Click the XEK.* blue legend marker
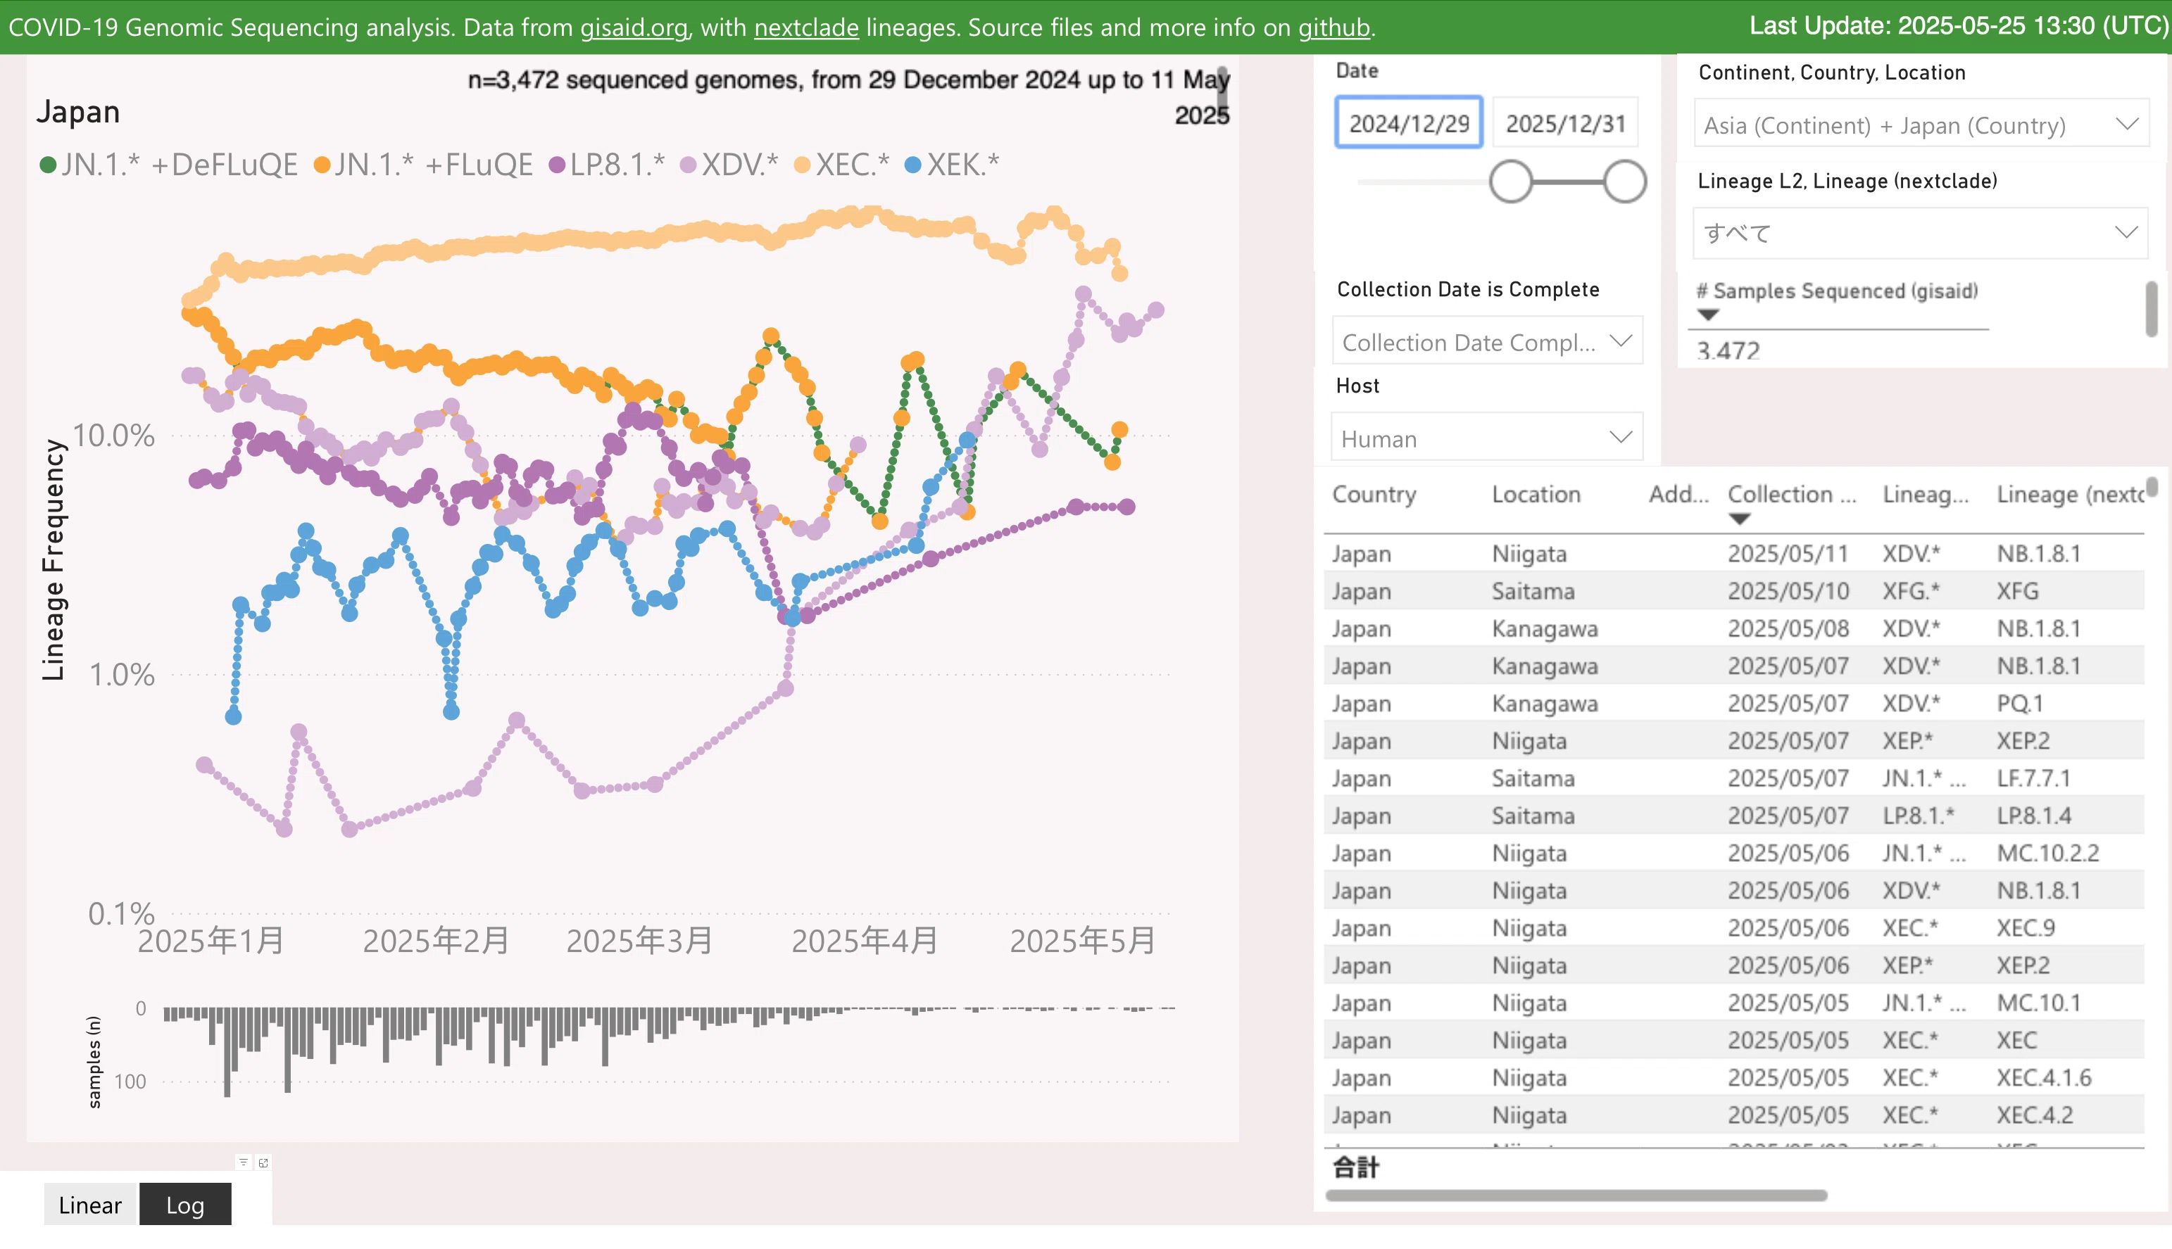2172x1249 pixels. click(x=913, y=164)
